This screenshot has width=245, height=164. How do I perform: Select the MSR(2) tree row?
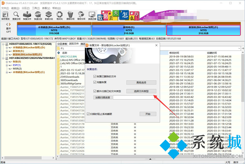[x=17, y=69]
